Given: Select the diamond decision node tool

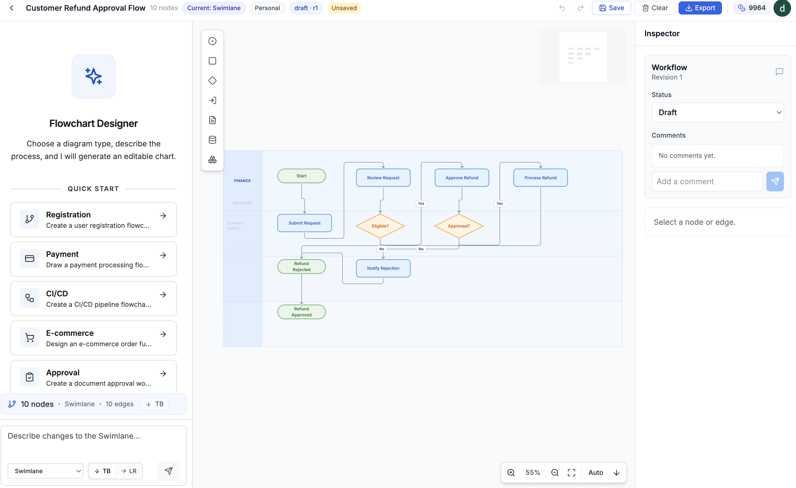Looking at the screenshot, I should point(212,81).
